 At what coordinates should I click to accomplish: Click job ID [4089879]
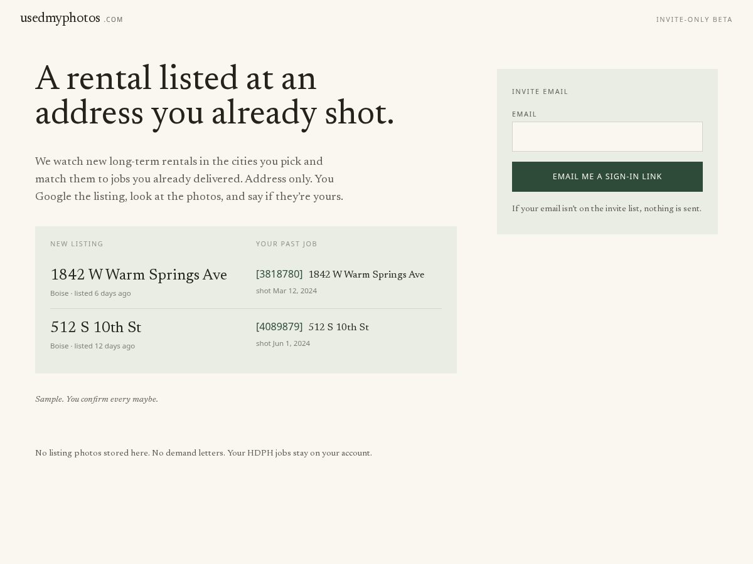[279, 326]
